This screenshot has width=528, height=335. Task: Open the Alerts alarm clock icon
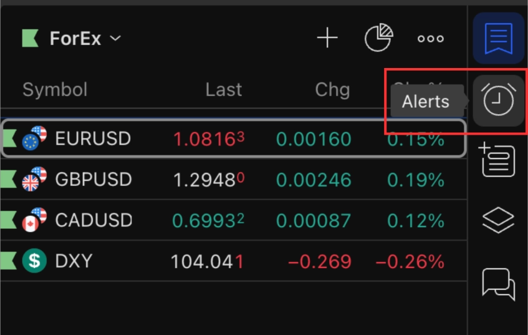(x=498, y=100)
